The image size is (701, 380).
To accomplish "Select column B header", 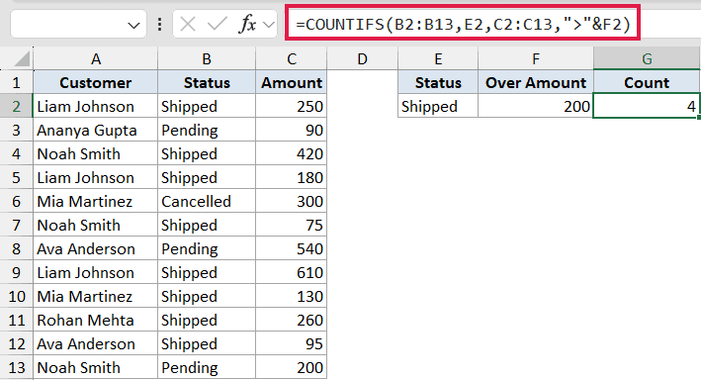I will pyautogui.click(x=207, y=58).
